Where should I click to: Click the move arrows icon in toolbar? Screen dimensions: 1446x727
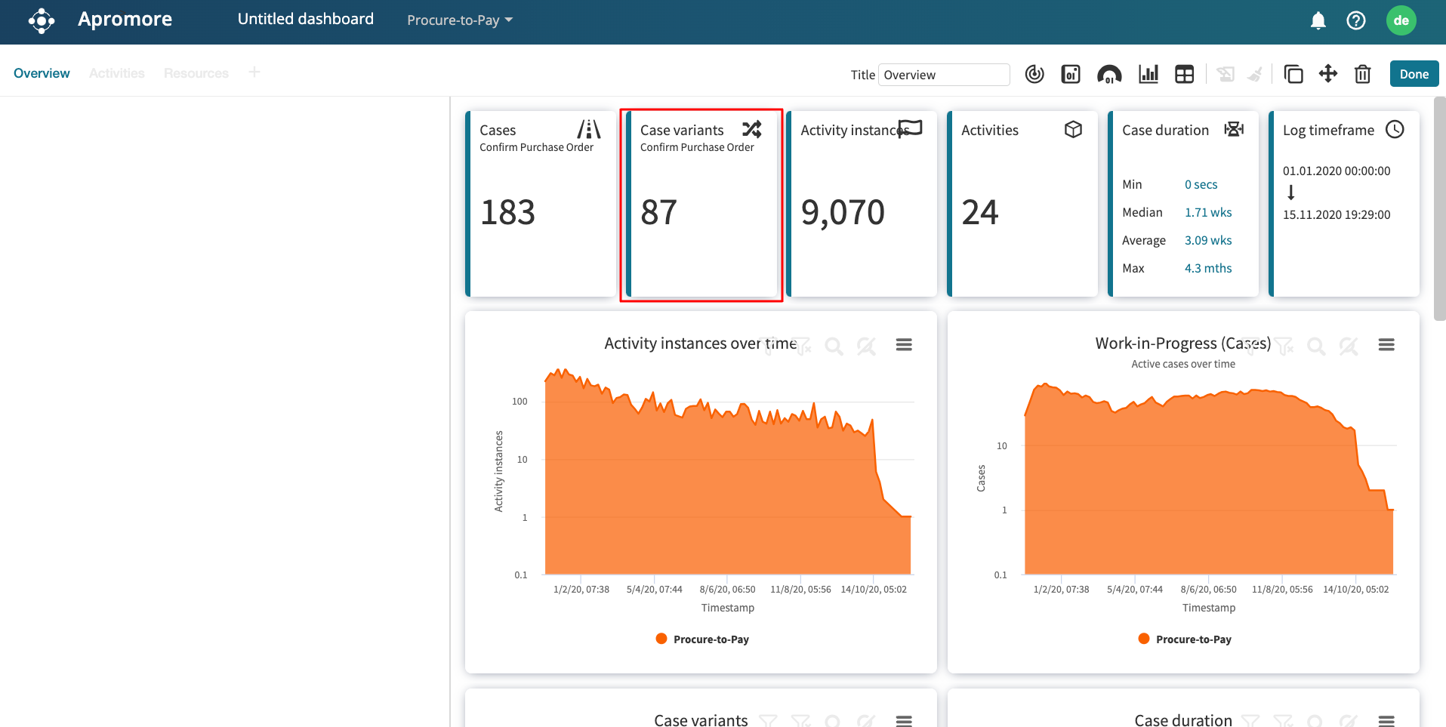click(1327, 74)
